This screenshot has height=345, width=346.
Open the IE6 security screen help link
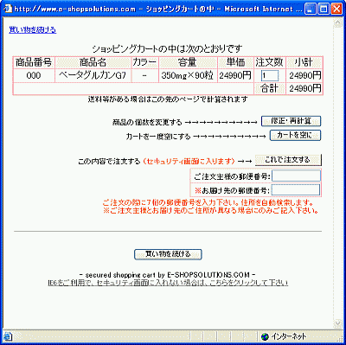168,283
